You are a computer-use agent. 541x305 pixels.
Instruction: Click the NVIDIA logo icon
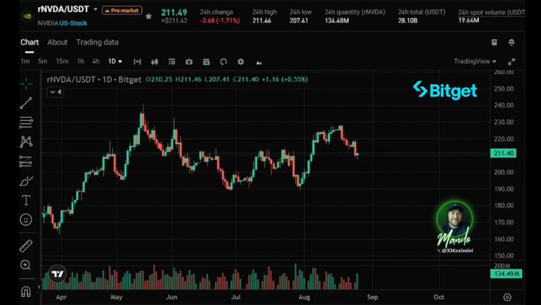[27, 16]
